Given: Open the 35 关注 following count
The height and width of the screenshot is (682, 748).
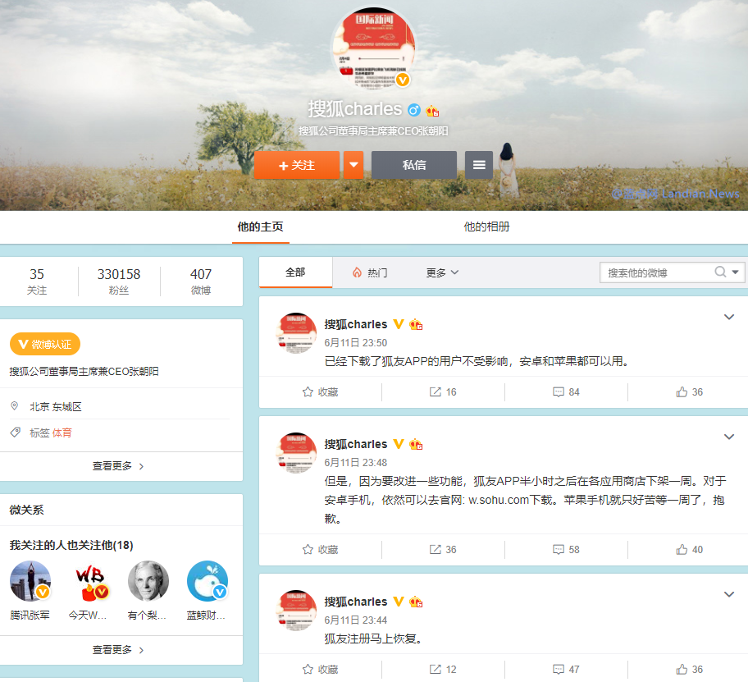Looking at the screenshot, I should [37, 281].
